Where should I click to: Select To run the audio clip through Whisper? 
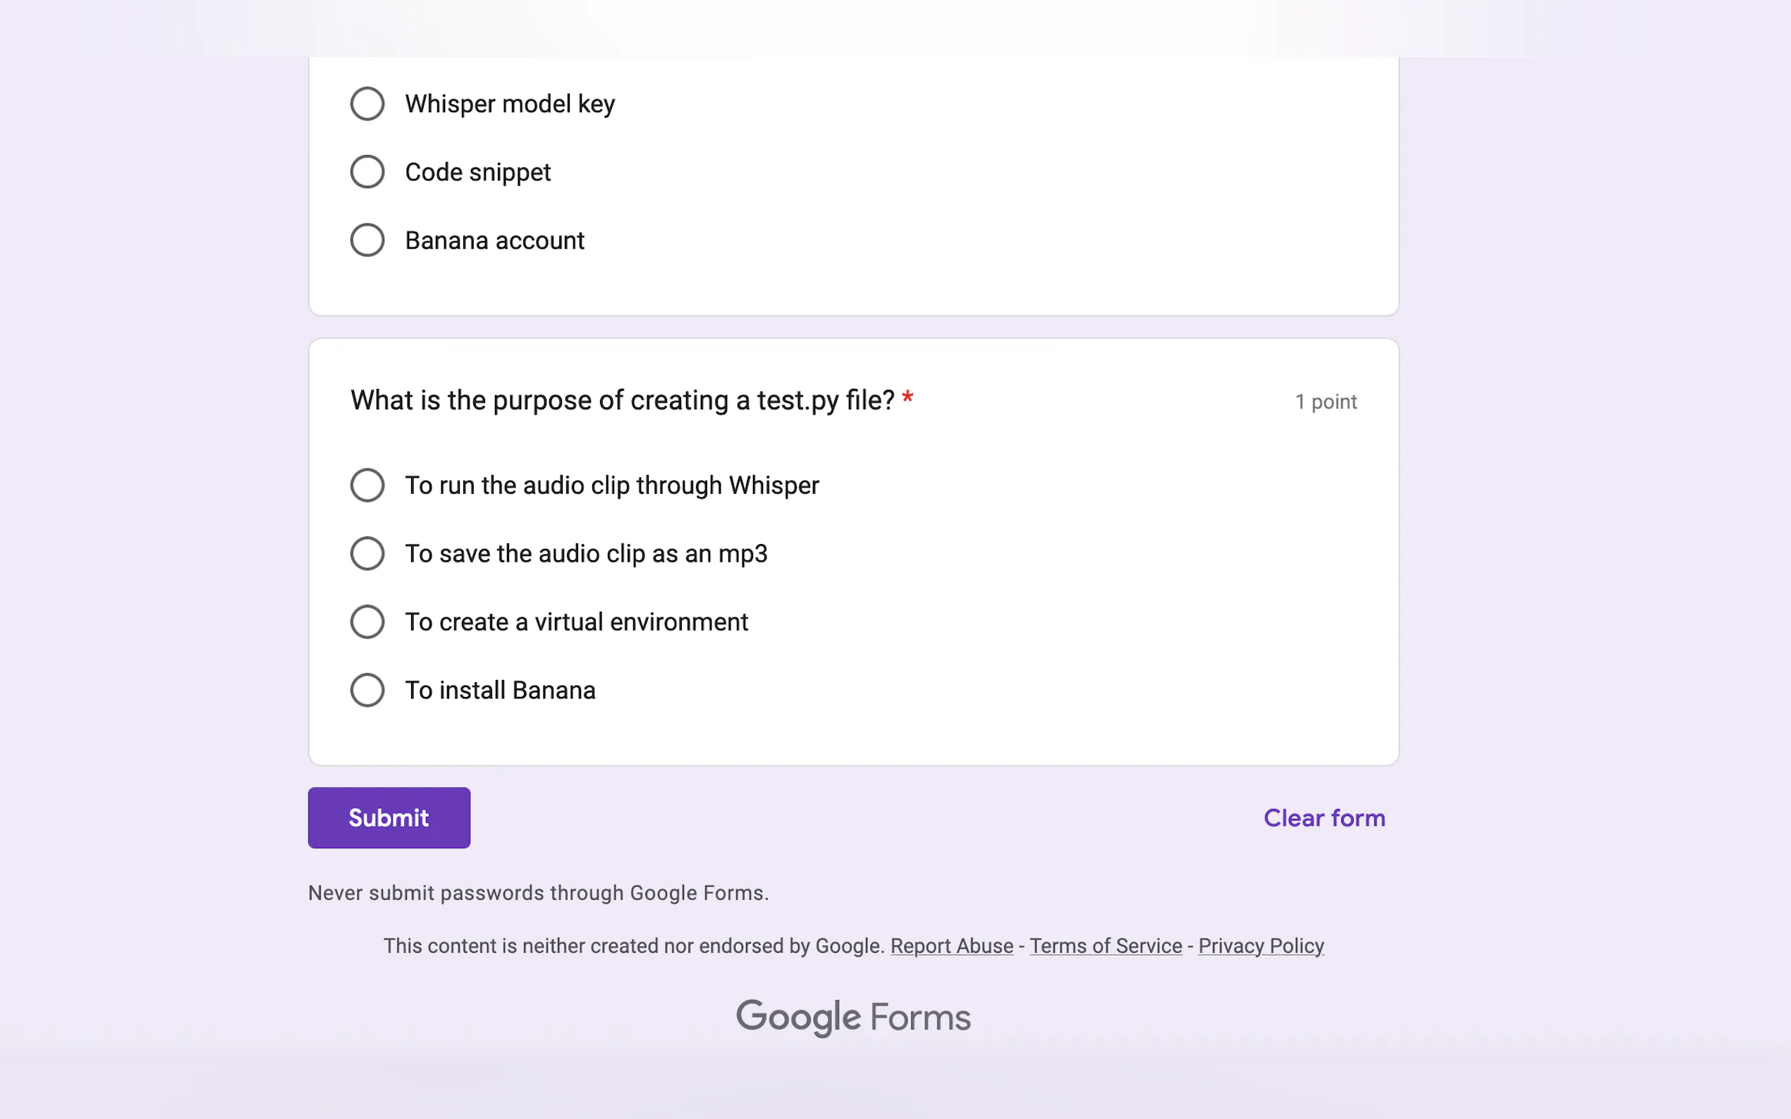tap(367, 486)
